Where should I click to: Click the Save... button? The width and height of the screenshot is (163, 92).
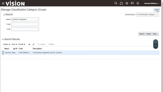point(155,34)
